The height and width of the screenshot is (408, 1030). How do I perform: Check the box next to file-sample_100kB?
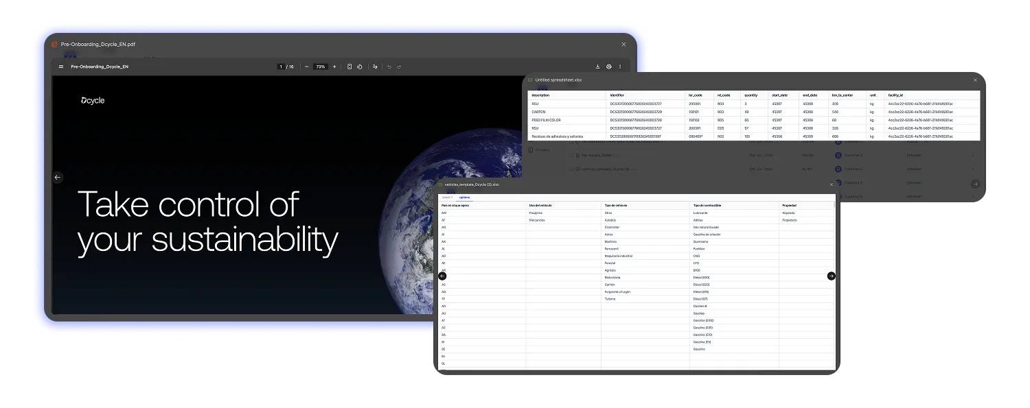point(570,156)
